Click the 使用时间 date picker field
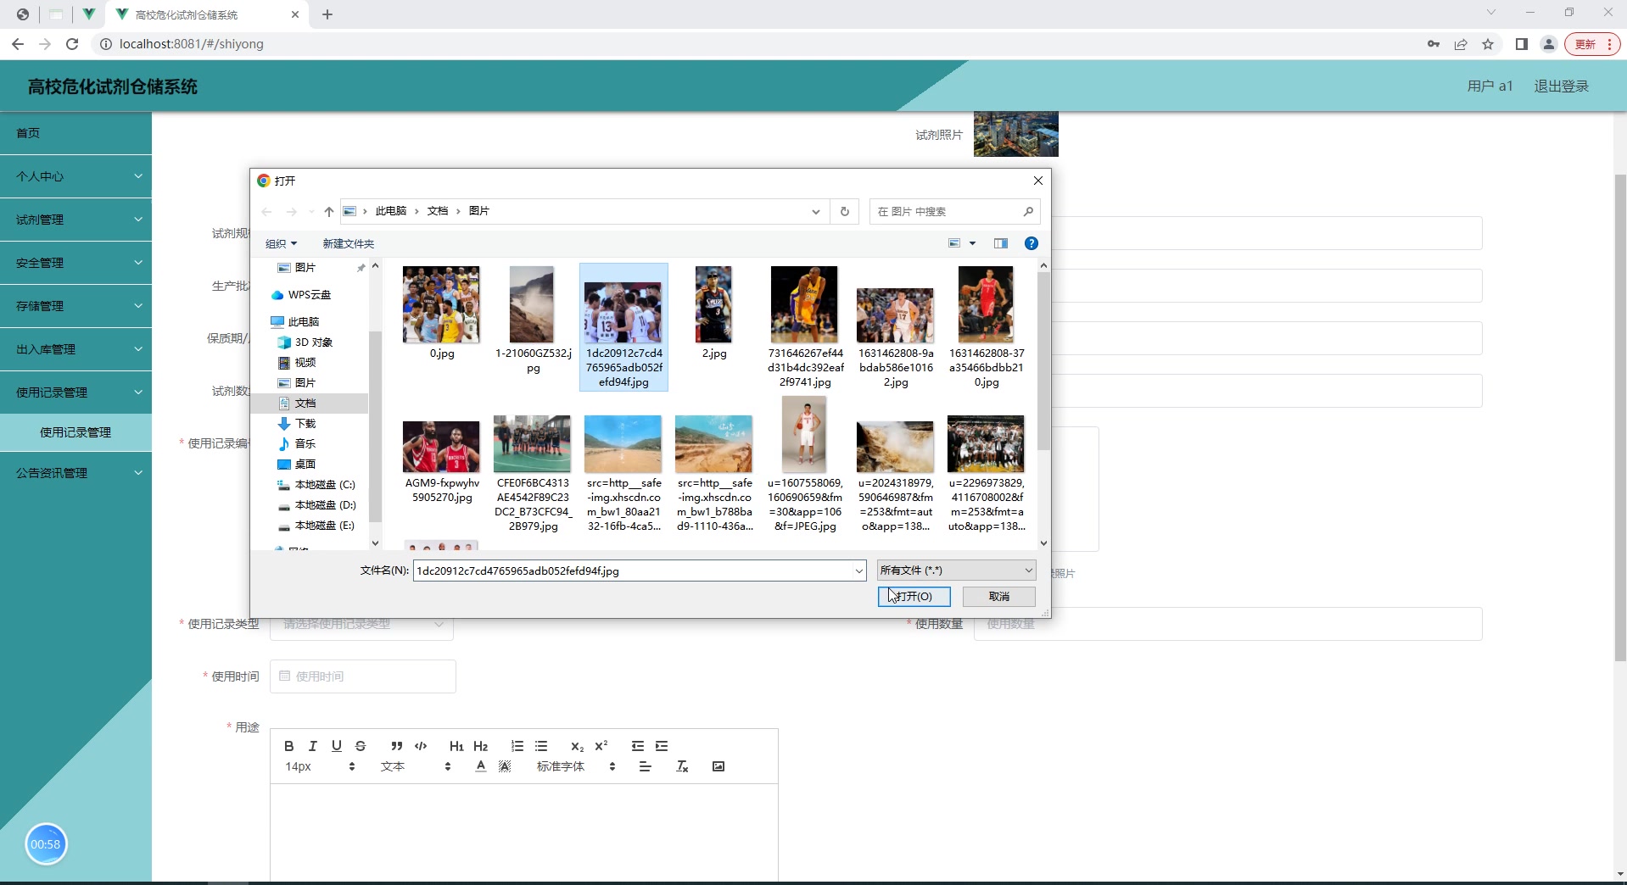This screenshot has height=885, width=1627. tap(363, 676)
